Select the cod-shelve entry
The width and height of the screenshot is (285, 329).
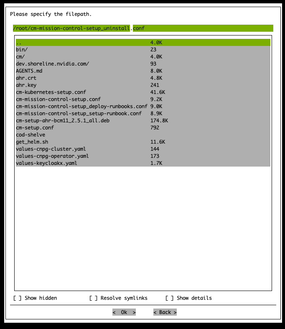click(143, 135)
